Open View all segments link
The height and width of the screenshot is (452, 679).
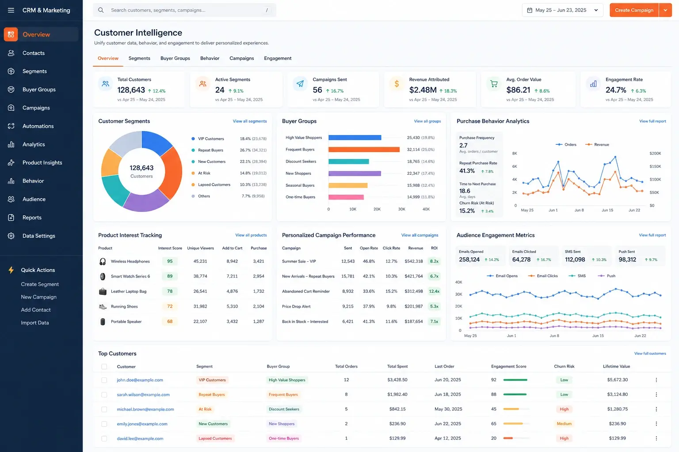(250, 121)
